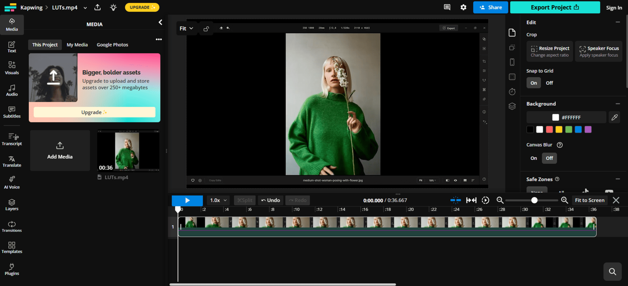Turn Canvas Blur on
This screenshot has width=628, height=286.
click(x=533, y=158)
